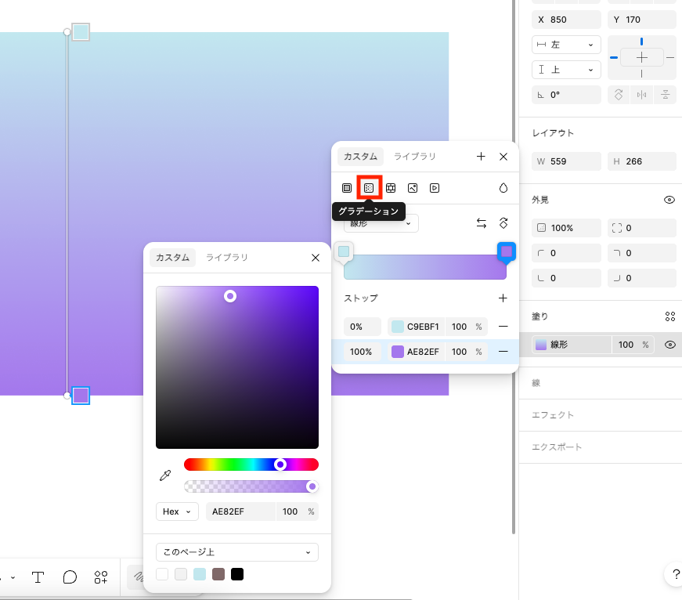682x600 pixels.
Task: Click the black document color swatch
Action: (237, 575)
